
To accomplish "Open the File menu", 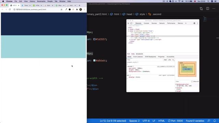I will click(x=16, y=1).
